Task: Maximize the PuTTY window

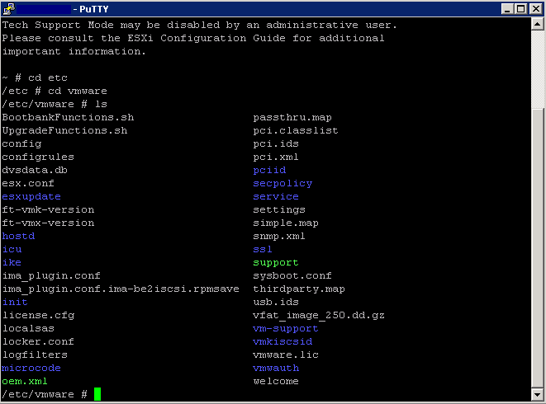Action: 521,9
